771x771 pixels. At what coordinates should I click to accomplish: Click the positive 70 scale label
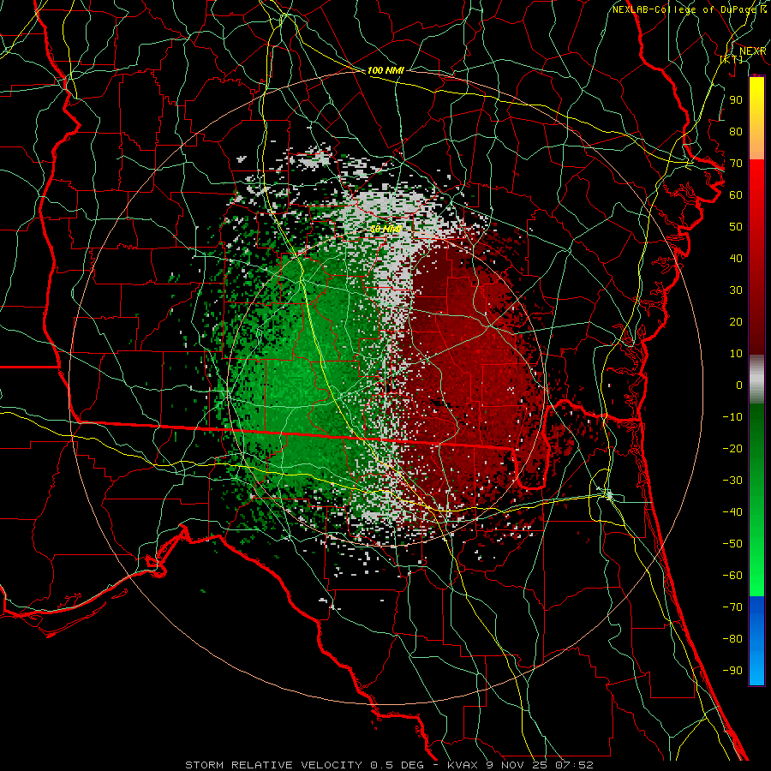pos(736,164)
